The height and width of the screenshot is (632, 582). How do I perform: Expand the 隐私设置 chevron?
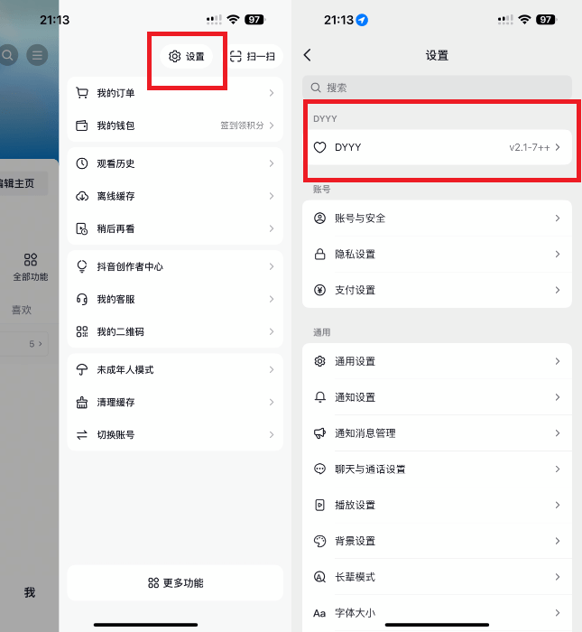click(x=558, y=255)
